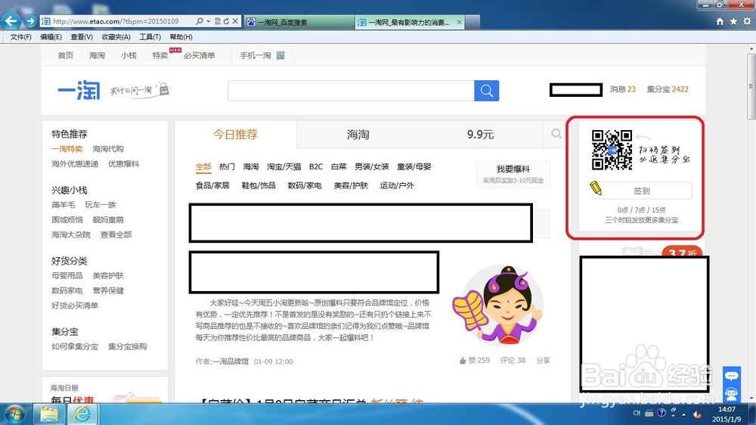Click the 我要爆料 button
The width and height of the screenshot is (756, 425).
(x=513, y=174)
